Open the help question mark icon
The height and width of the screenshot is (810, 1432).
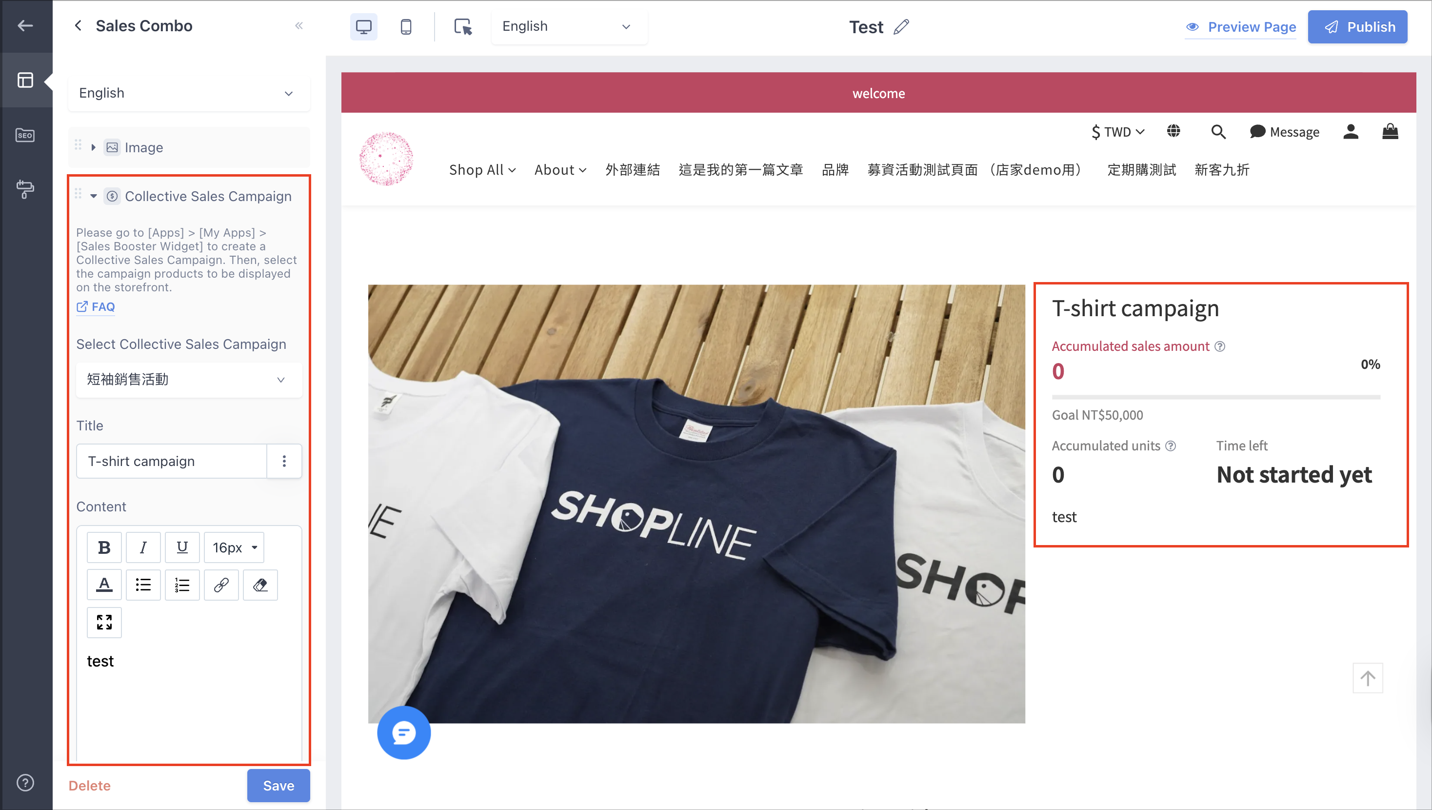pyautogui.click(x=25, y=783)
